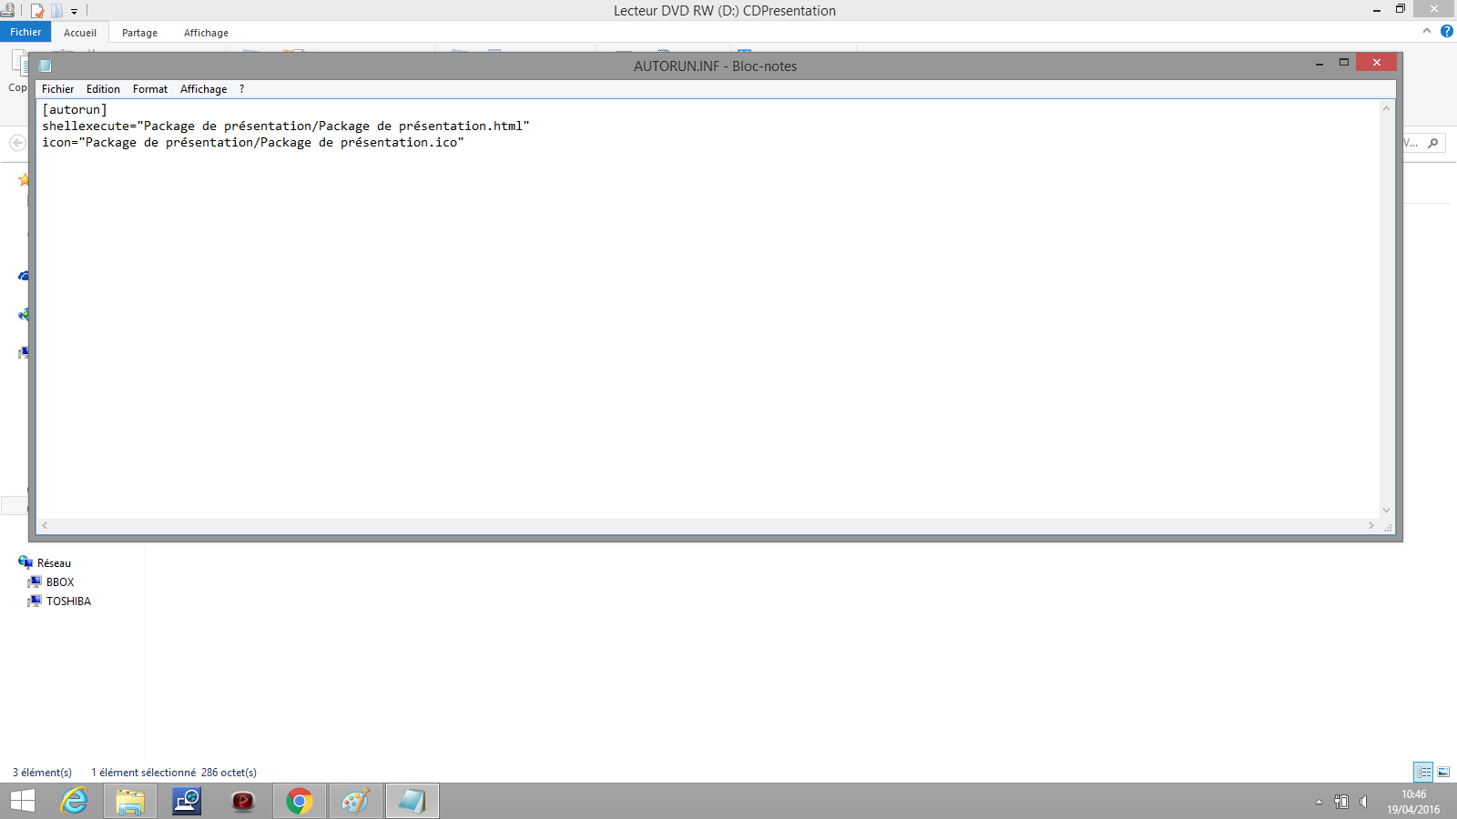Open Notepad's Fichier menu

point(57,89)
